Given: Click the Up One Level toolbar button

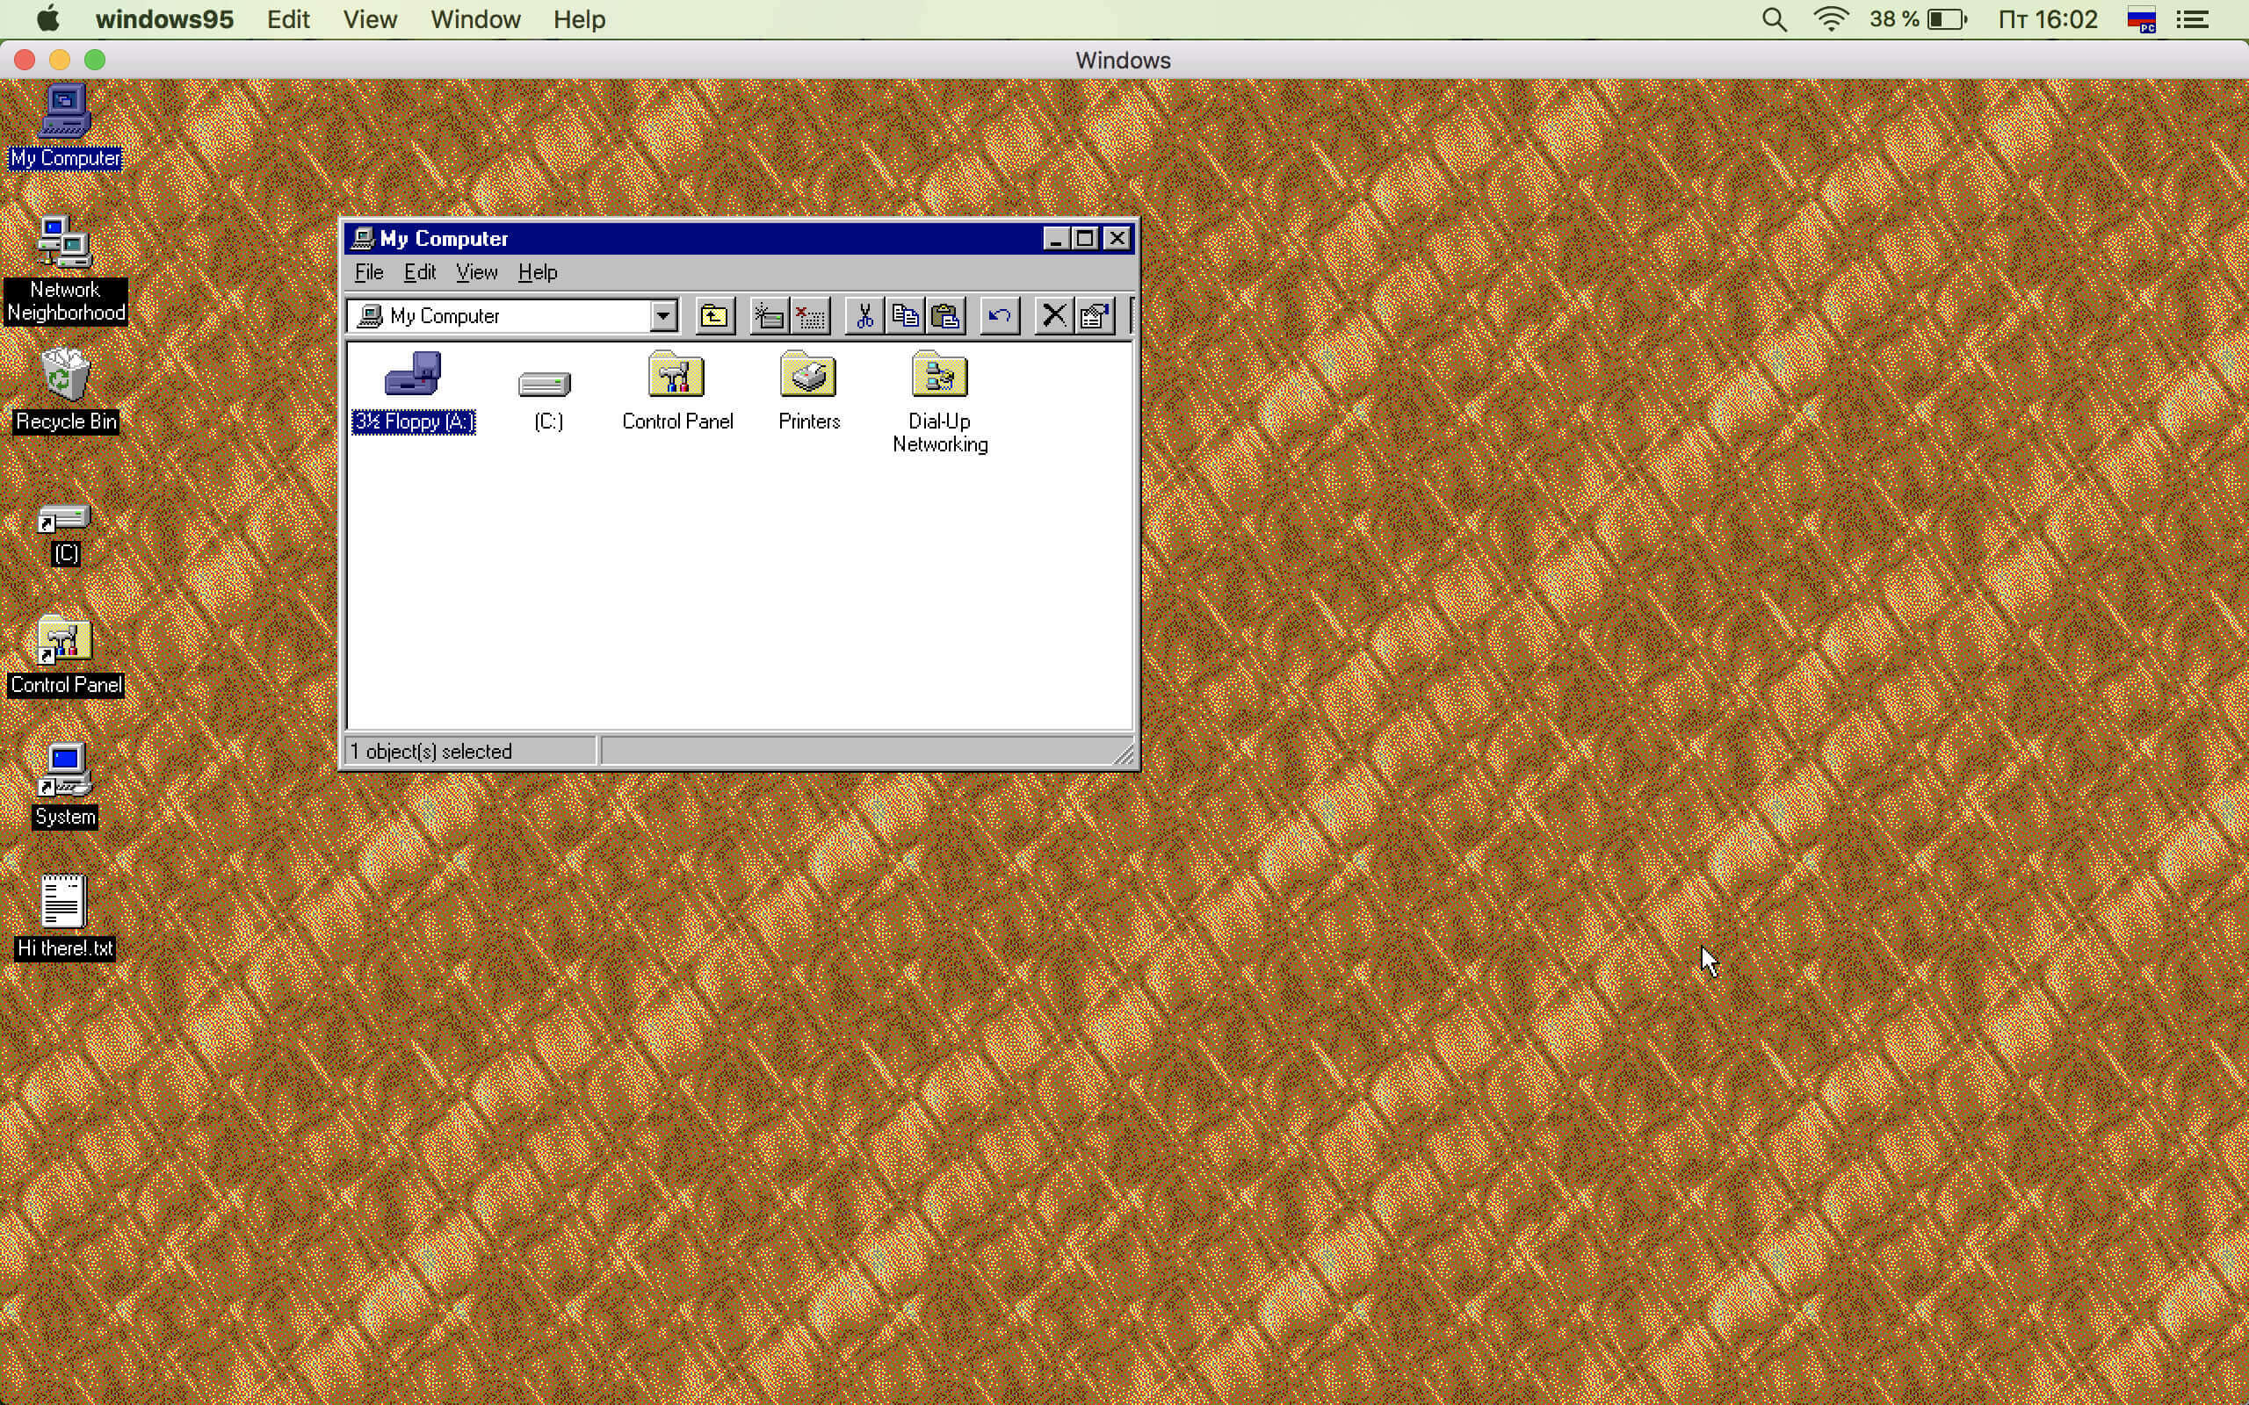Looking at the screenshot, I should tap(713, 316).
